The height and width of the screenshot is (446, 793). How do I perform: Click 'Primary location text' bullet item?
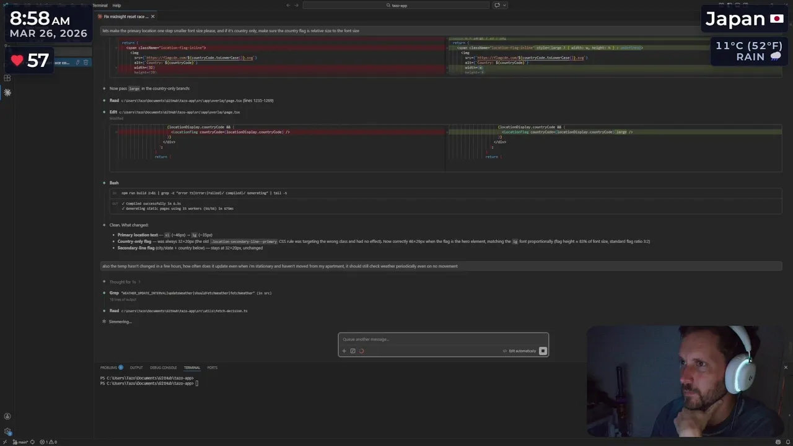tap(165, 235)
